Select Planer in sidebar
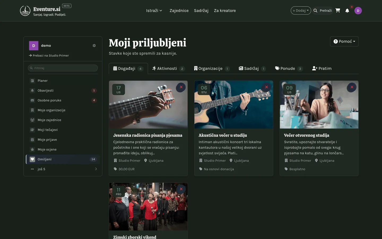 coord(63,81)
